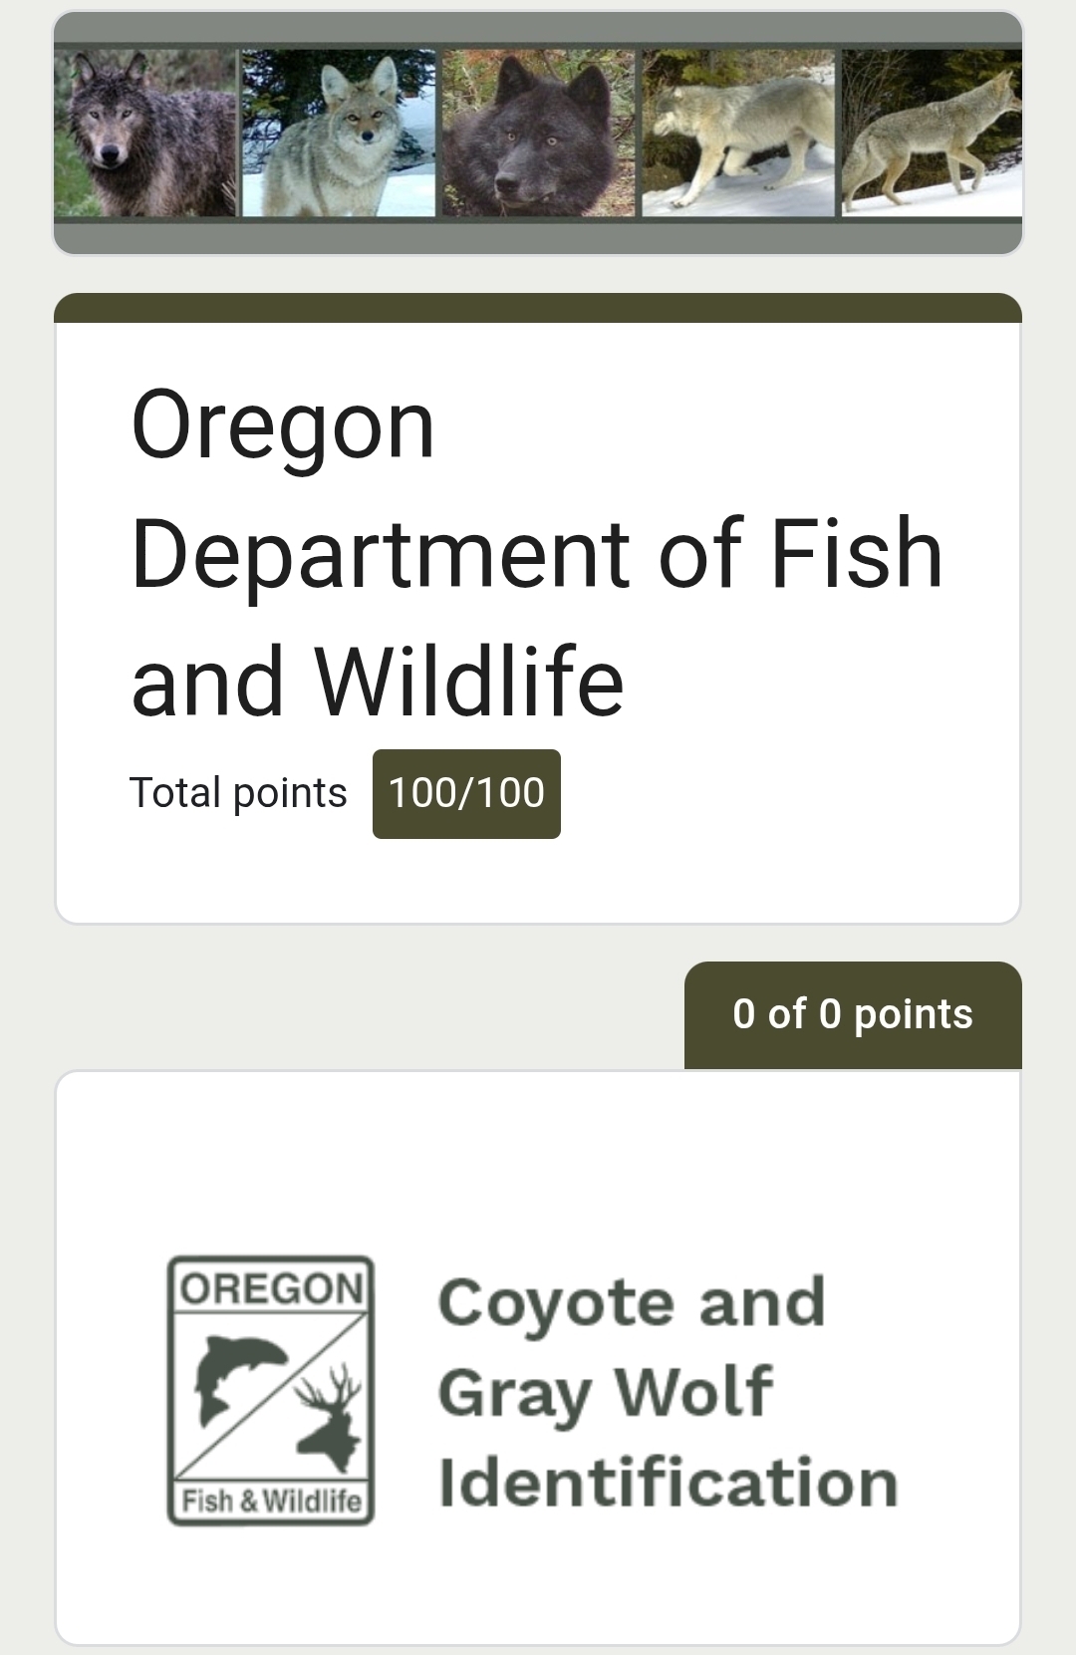Click the 0 of 0 points badge
This screenshot has width=1076, height=1655.
[x=853, y=1014]
